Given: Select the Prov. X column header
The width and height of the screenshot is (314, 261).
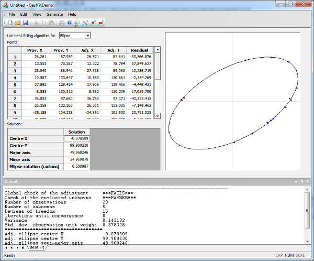Looking at the screenshot, I should (35, 50).
